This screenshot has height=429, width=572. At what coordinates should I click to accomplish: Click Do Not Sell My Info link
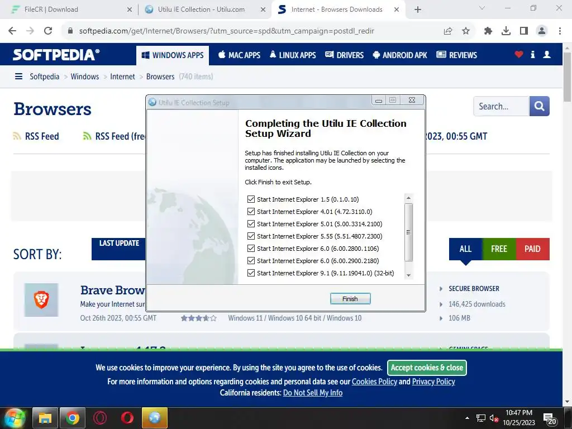pos(313,393)
